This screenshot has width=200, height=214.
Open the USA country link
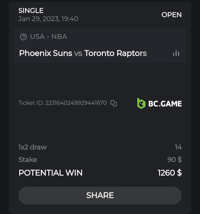click(x=37, y=37)
